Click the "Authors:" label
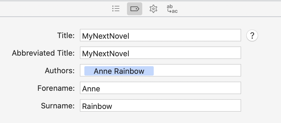 60,71
